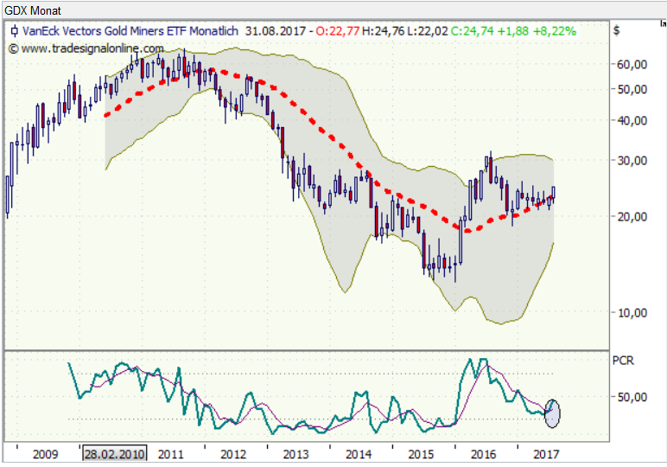
Task: Click the 50,00 label on the main price axis
Action: coord(632,89)
